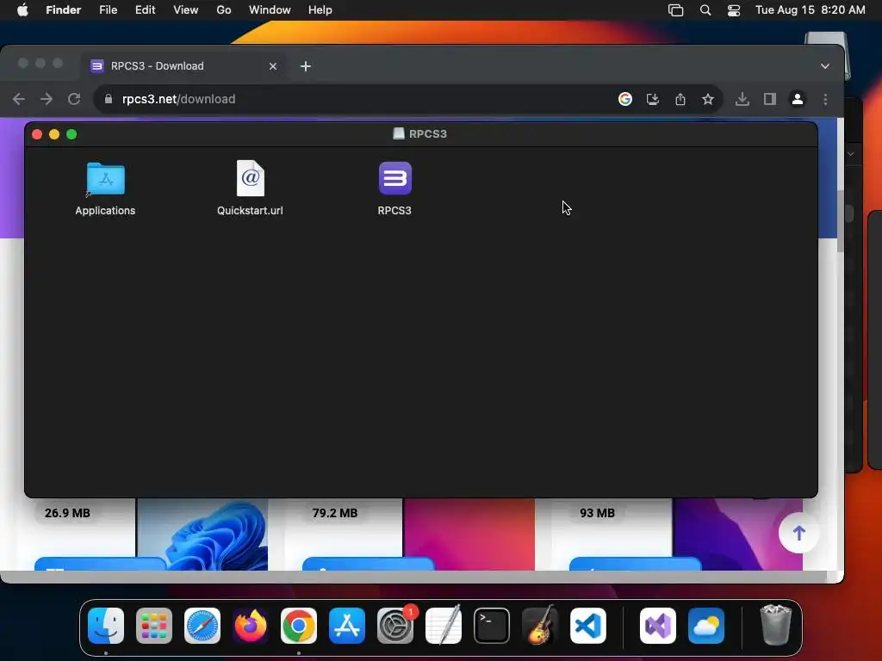Viewport: 882px width, 661px height.
Task: Open Launchpad from the Dock
Action: (154, 626)
